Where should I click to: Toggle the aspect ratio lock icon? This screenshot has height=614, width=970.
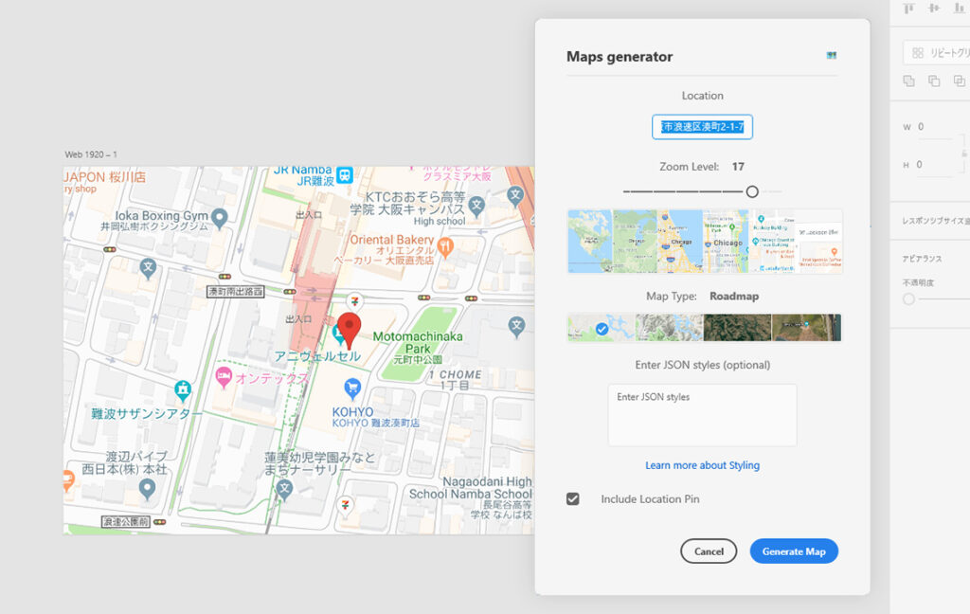(964, 153)
